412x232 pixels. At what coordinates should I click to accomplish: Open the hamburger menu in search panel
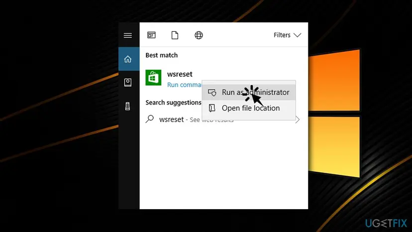128,35
